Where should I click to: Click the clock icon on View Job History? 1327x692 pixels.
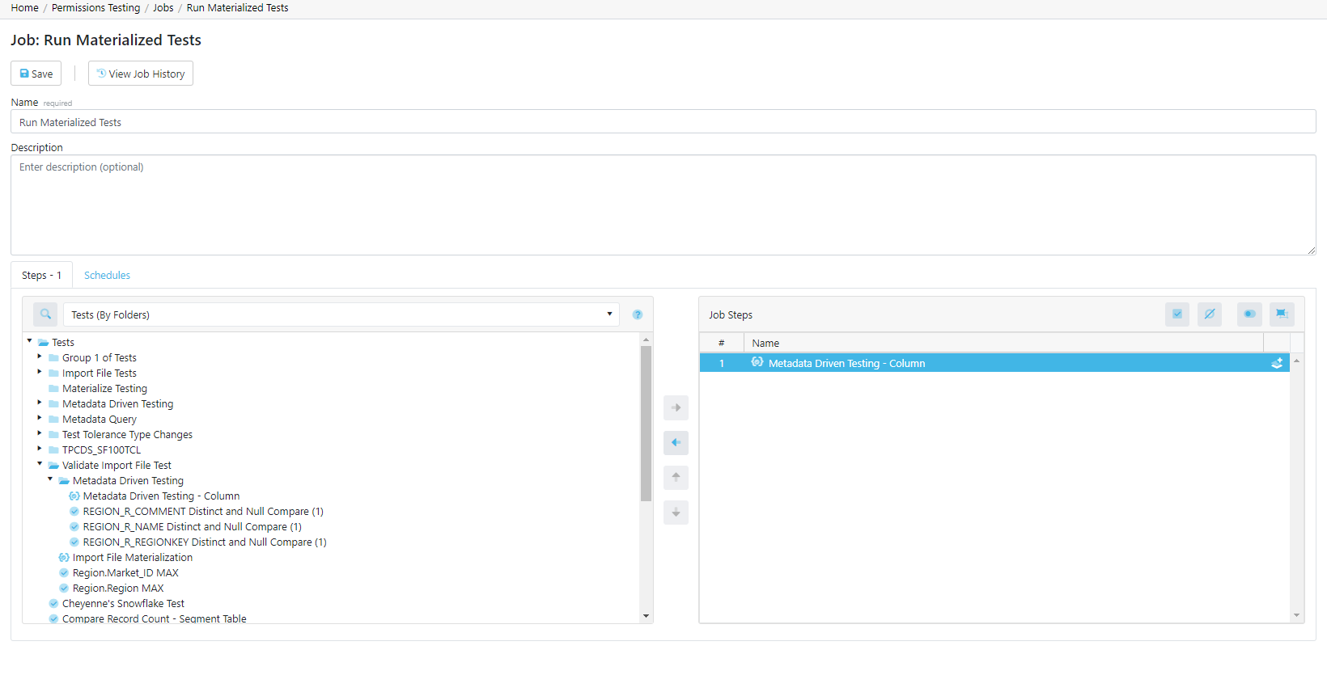coord(101,74)
